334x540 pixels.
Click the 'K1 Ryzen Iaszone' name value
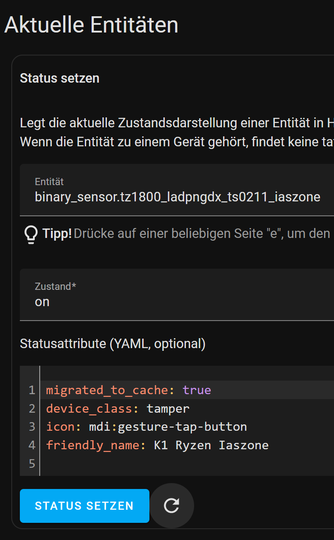tap(211, 445)
